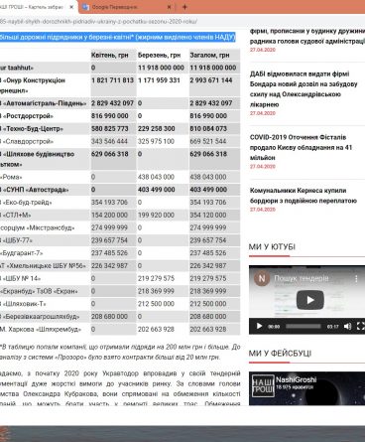Viewport: 365px width, 442px height.
Task: Close the Наші Гроші browser tab
Action: coord(71,7)
